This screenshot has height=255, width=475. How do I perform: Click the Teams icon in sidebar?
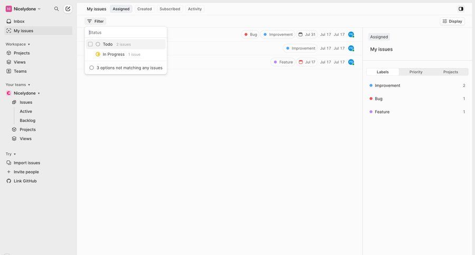(x=9, y=71)
